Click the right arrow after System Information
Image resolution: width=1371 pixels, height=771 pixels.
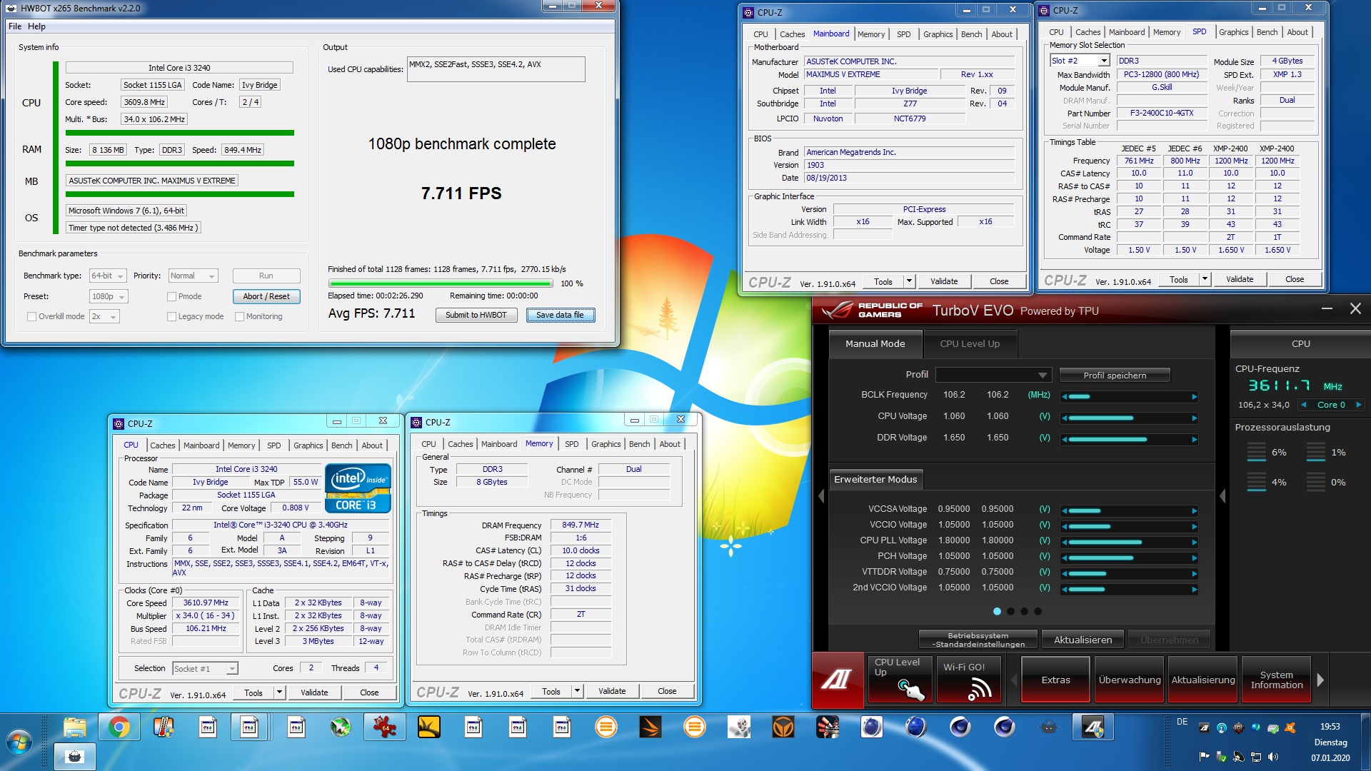pyautogui.click(x=1320, y=680)
